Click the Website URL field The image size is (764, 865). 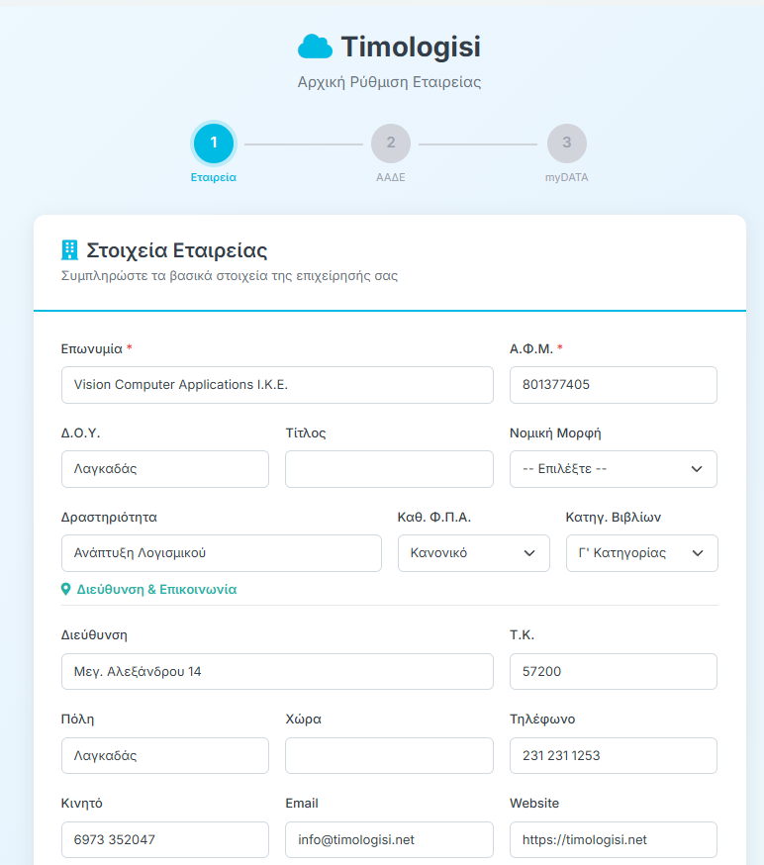click(613, 839)
